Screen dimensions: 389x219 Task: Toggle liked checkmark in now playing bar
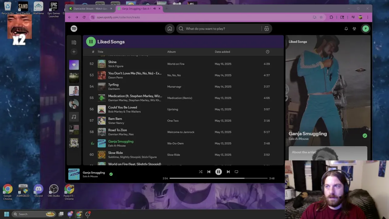pyautogui.click(x=111, y=174)
